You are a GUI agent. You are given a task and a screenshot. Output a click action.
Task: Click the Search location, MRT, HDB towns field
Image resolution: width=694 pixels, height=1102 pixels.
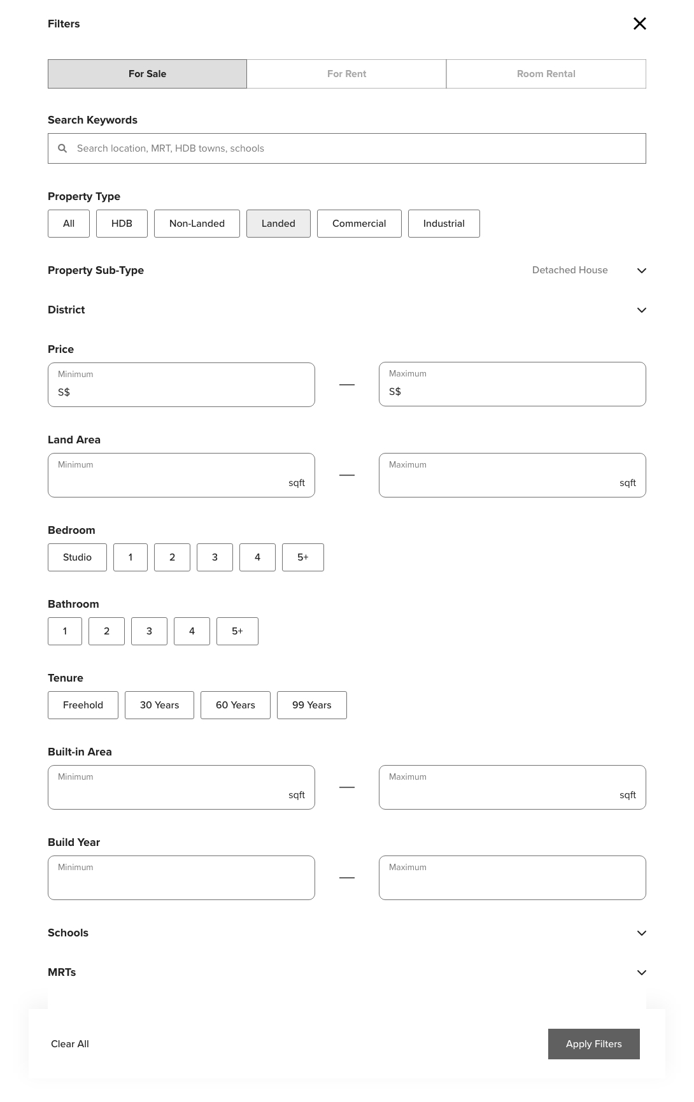click(x=347, y=148)
